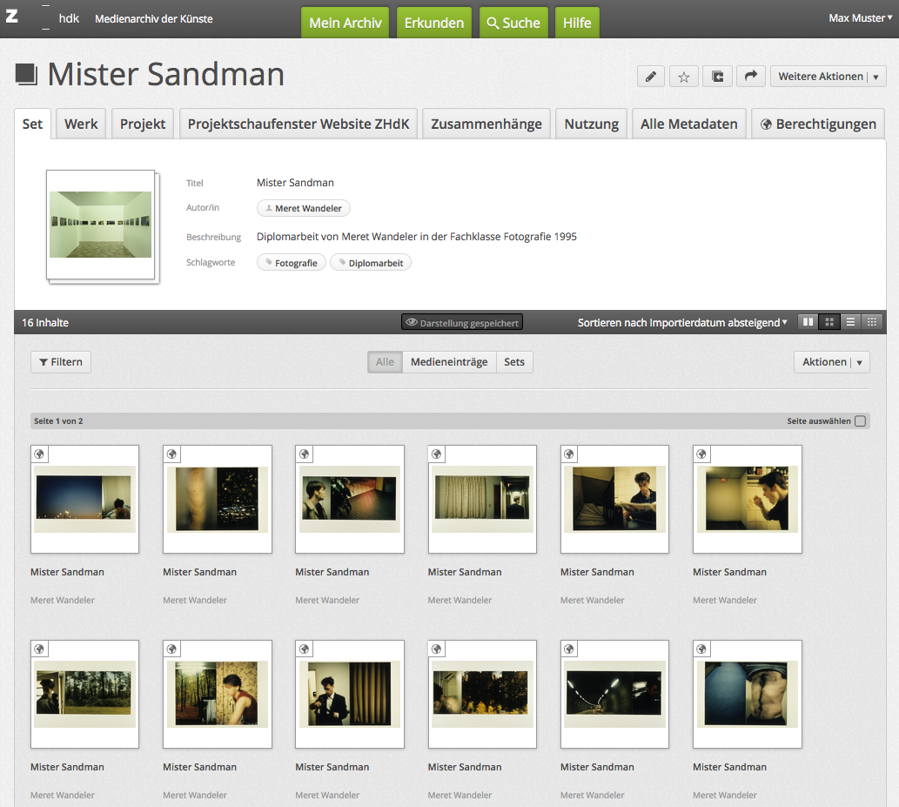Image resolution: width=899 pixels, height=807 pixels.
Task: Tick the 'Seite auswählen' checkbox
Action: pyautogui.click(x=860, y=421)
